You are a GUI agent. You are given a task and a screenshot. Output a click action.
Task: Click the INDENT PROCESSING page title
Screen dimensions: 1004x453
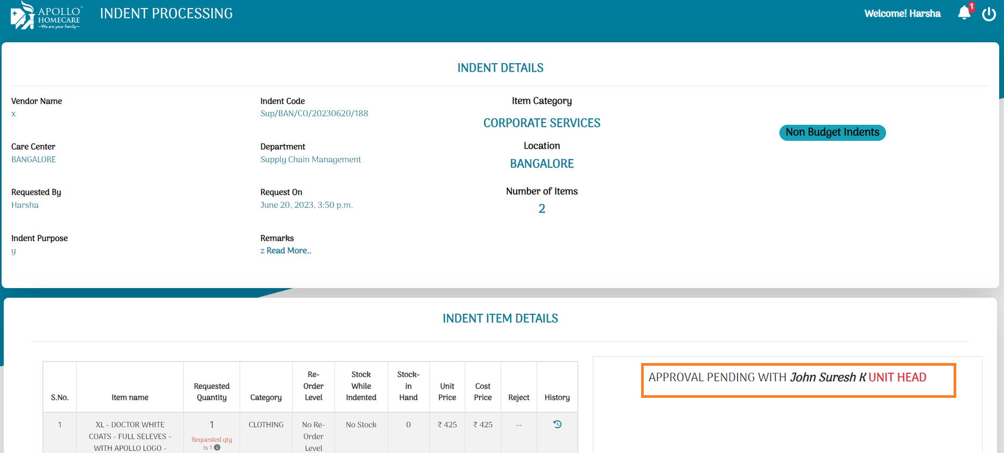point(166,13)
